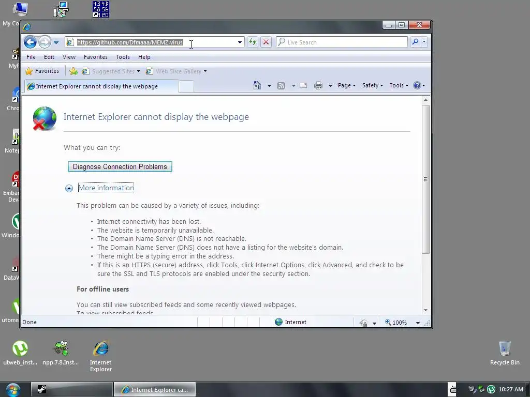Expand the Print dropdown arrow
This screenshot has width=530, height=397.
pyautogui.click(x=330, y=86)
